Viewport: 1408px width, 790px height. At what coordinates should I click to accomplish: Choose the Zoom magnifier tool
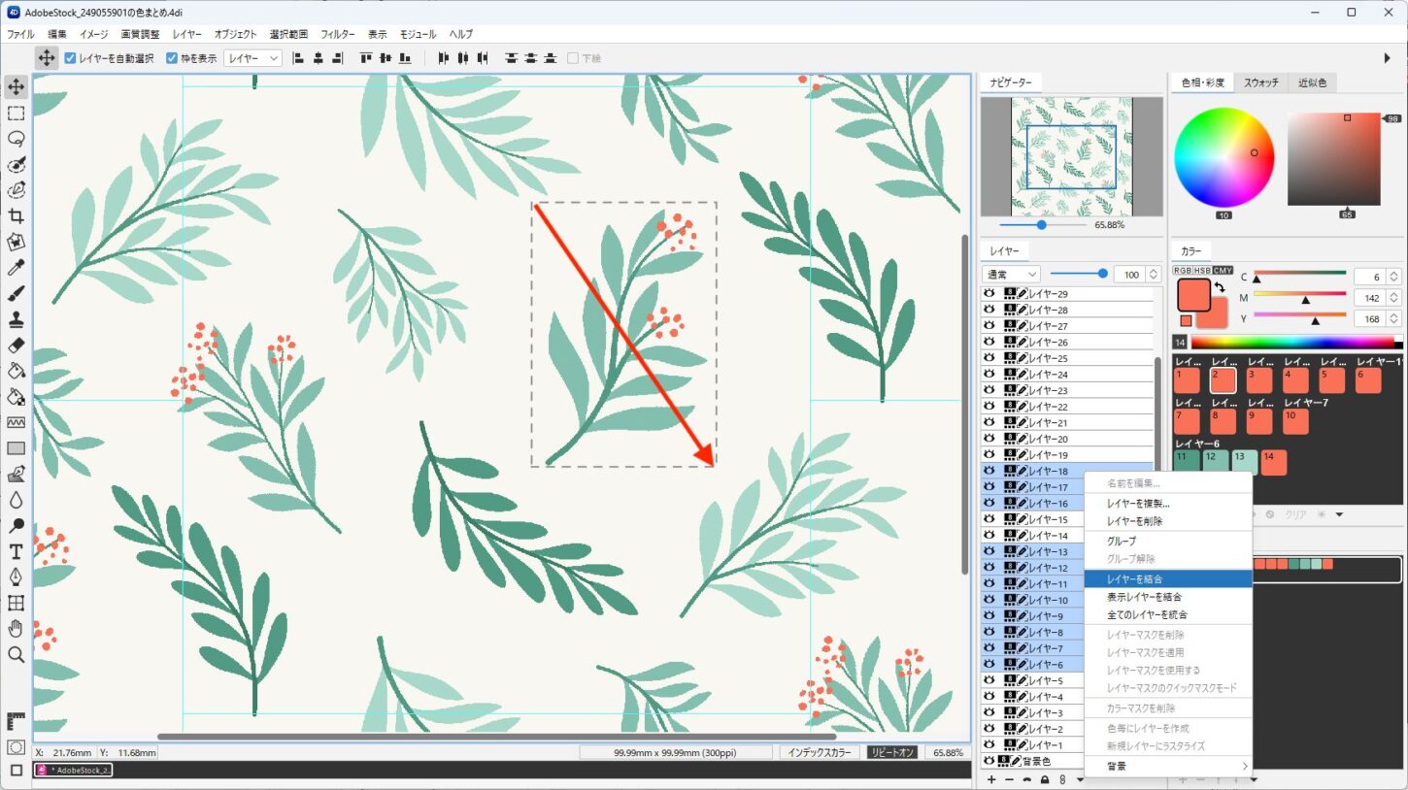click(x=16, y=655)
